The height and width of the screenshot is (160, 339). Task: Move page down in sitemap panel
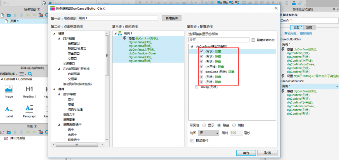21,15
